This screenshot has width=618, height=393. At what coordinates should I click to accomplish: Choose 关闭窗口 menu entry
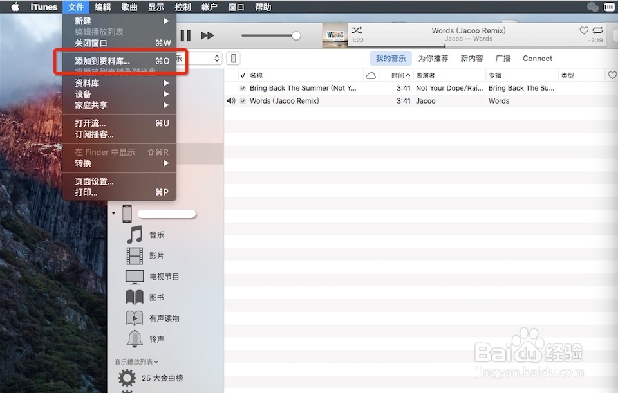pos(120,43)
